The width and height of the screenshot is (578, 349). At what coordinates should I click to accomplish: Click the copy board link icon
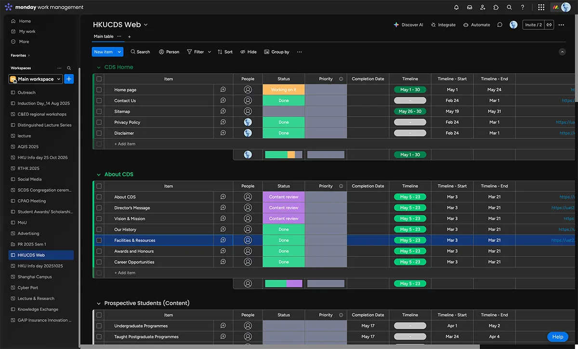pos(549,25)
